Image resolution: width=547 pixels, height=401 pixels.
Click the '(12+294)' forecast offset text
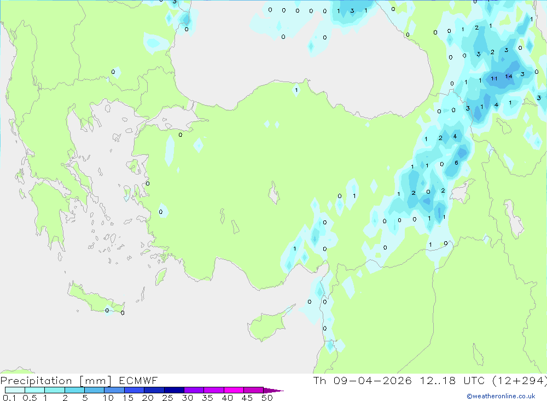click(520, 381)
